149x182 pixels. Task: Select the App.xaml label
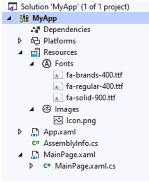pos(60,132)
